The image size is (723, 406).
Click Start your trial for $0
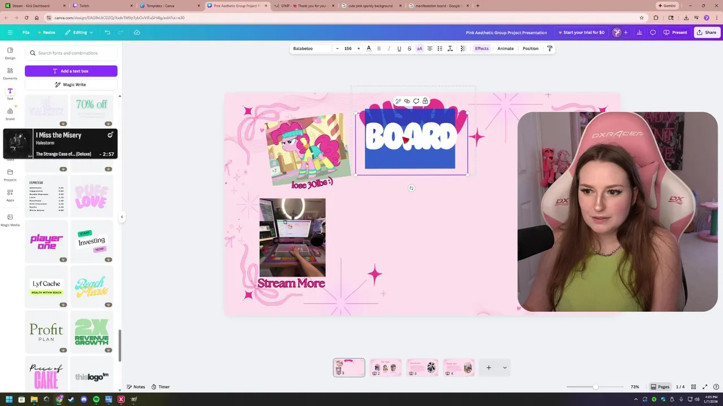(x=581, y=32)
